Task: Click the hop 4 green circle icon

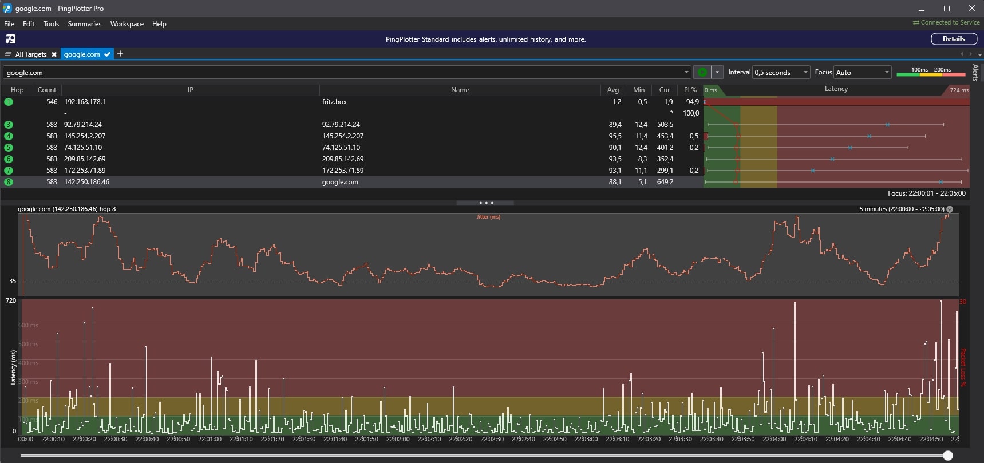Action: point(9,136)
